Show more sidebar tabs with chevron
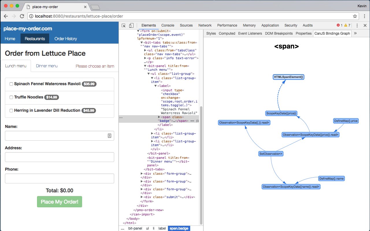This screenshot has height=231, width=370. pos(355,33)
